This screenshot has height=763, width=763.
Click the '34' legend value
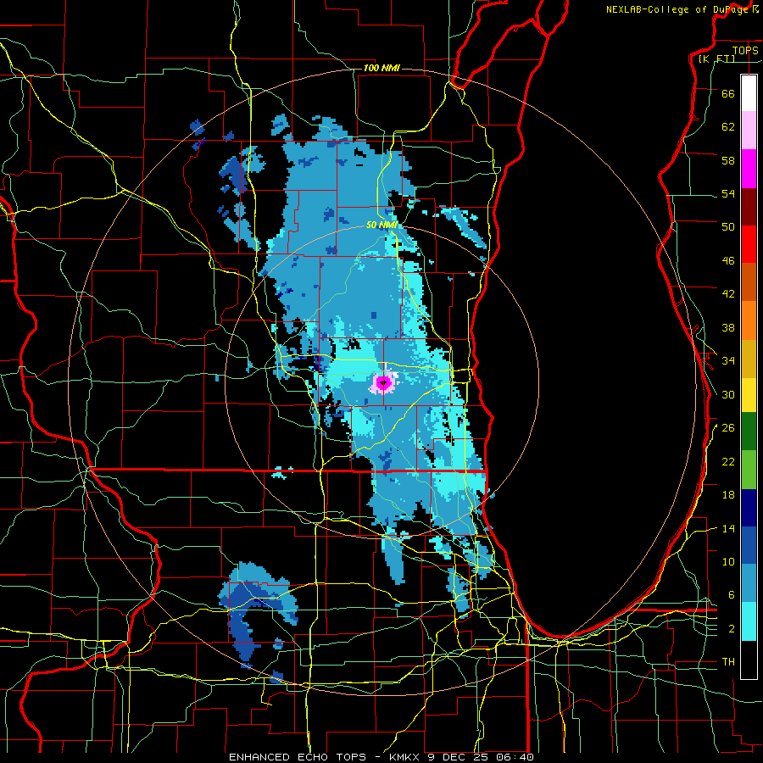click(x=728, y=361)
